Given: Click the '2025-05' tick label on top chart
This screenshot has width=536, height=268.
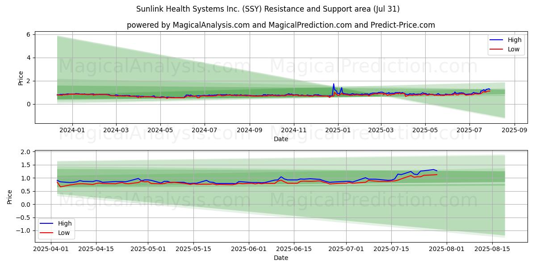Looking at the screenshot, I should pos(425,130).
